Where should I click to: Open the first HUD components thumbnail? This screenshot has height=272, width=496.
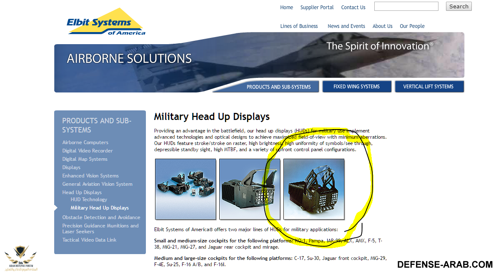tap(185, 189)
